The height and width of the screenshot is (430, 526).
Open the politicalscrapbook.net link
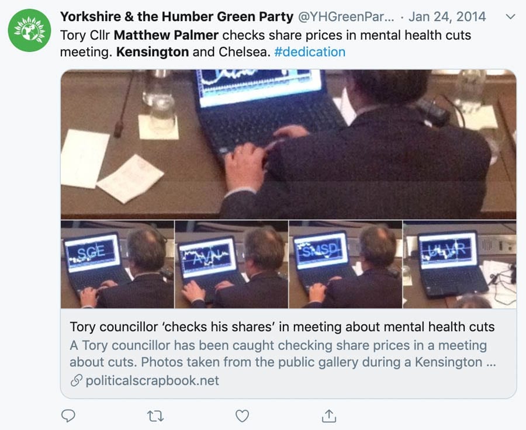point(153,380)
